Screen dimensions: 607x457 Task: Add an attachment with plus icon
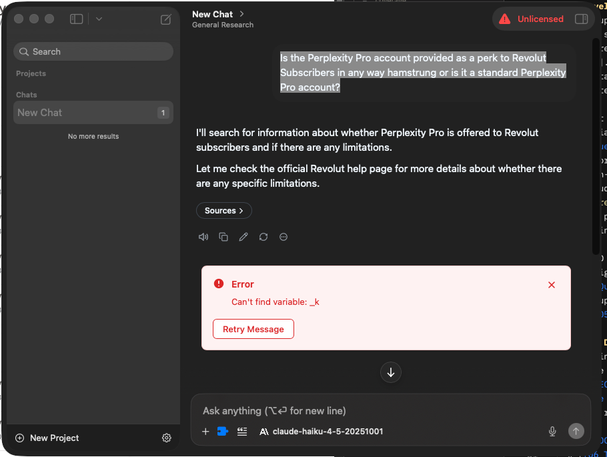(x=205, y=432)
